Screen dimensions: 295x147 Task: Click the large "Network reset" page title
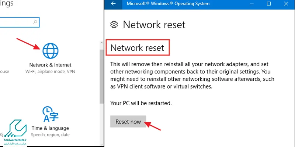point(154,25)
